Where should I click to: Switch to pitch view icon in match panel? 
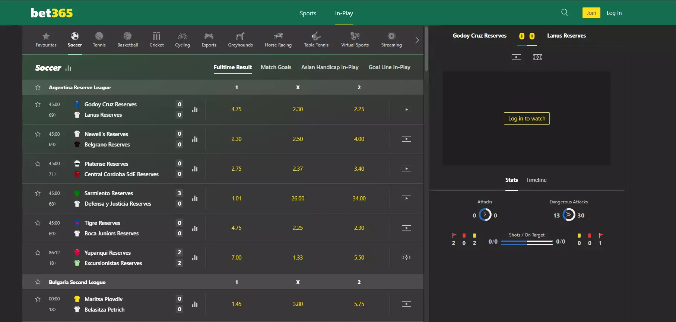tap(537, 57)
